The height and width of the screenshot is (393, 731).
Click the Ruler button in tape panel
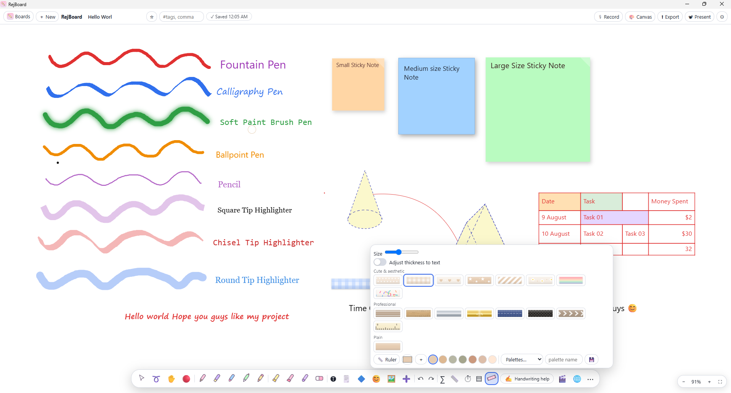[x=387, y=359]
